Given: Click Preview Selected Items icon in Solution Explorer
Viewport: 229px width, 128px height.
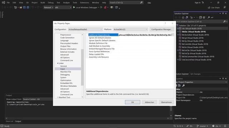Looking at the screenshot, I should pos(212,17).
